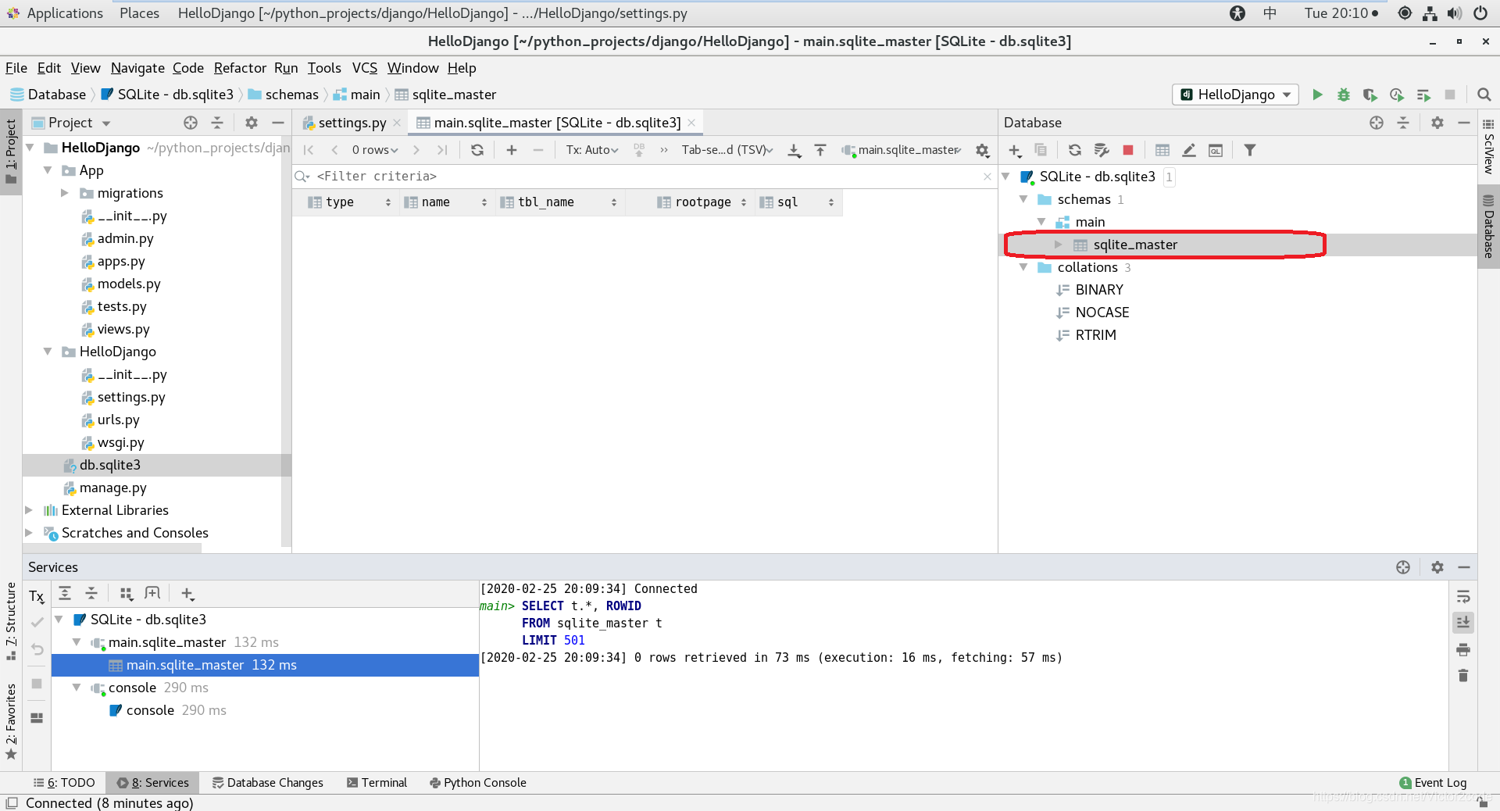Toggle the 2: Favorites tool window

tap(11, 720)
